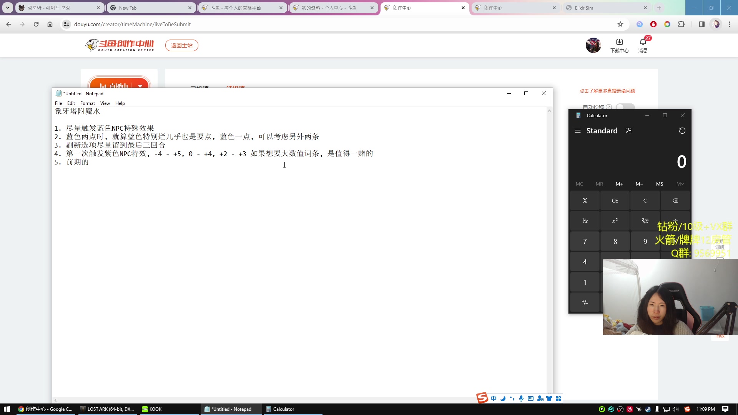
Task: Open the Format menu in Notepad
Action: coord(87,103)
